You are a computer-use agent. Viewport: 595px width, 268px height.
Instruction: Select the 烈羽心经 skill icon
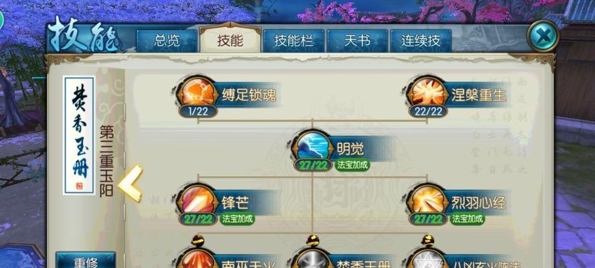point(427,200)
